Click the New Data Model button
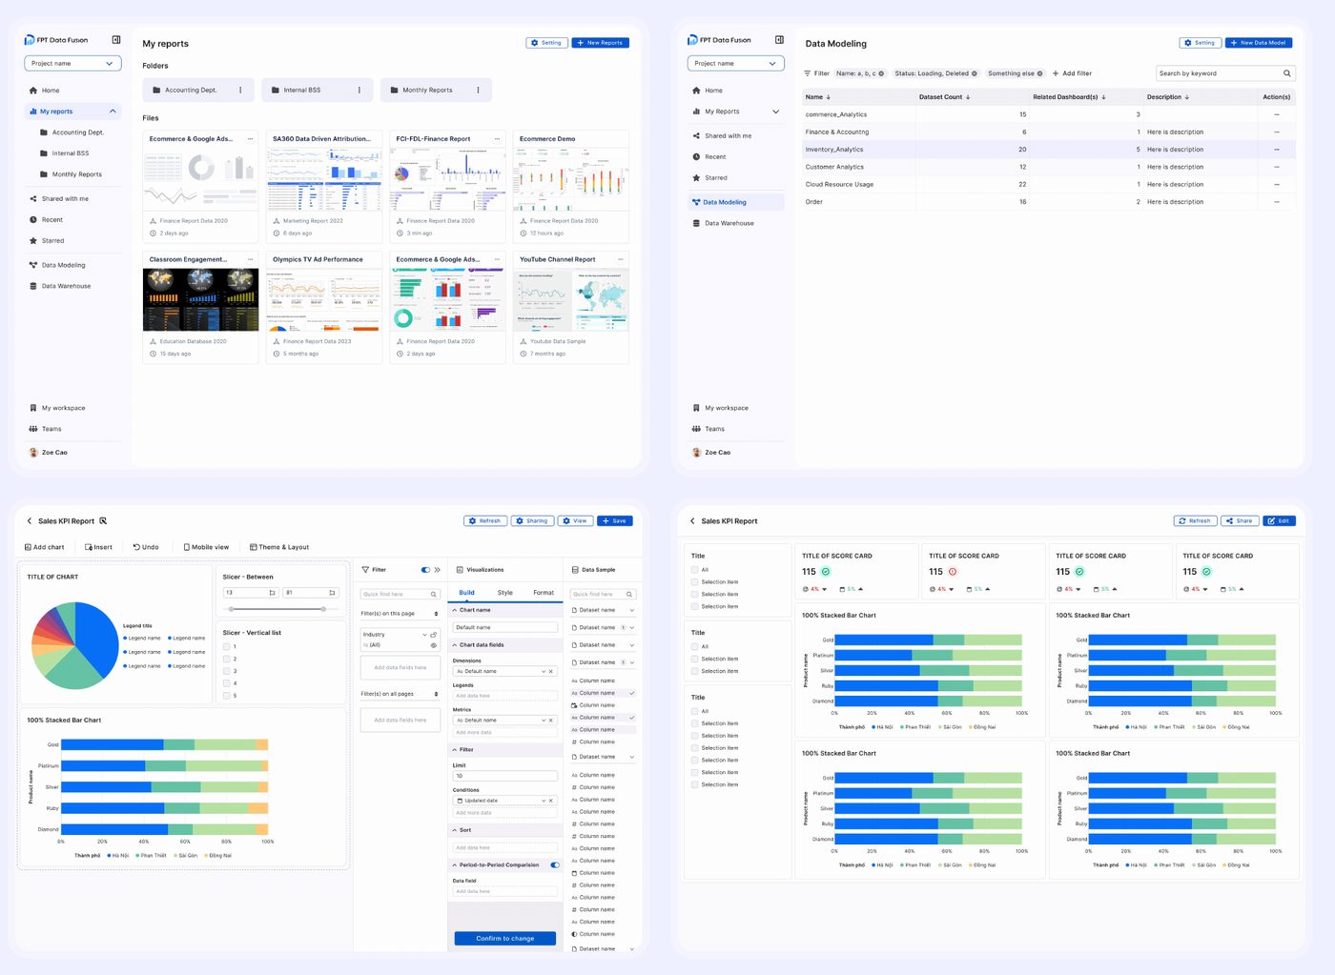 pyautogui.click(x=1261, y=43)
